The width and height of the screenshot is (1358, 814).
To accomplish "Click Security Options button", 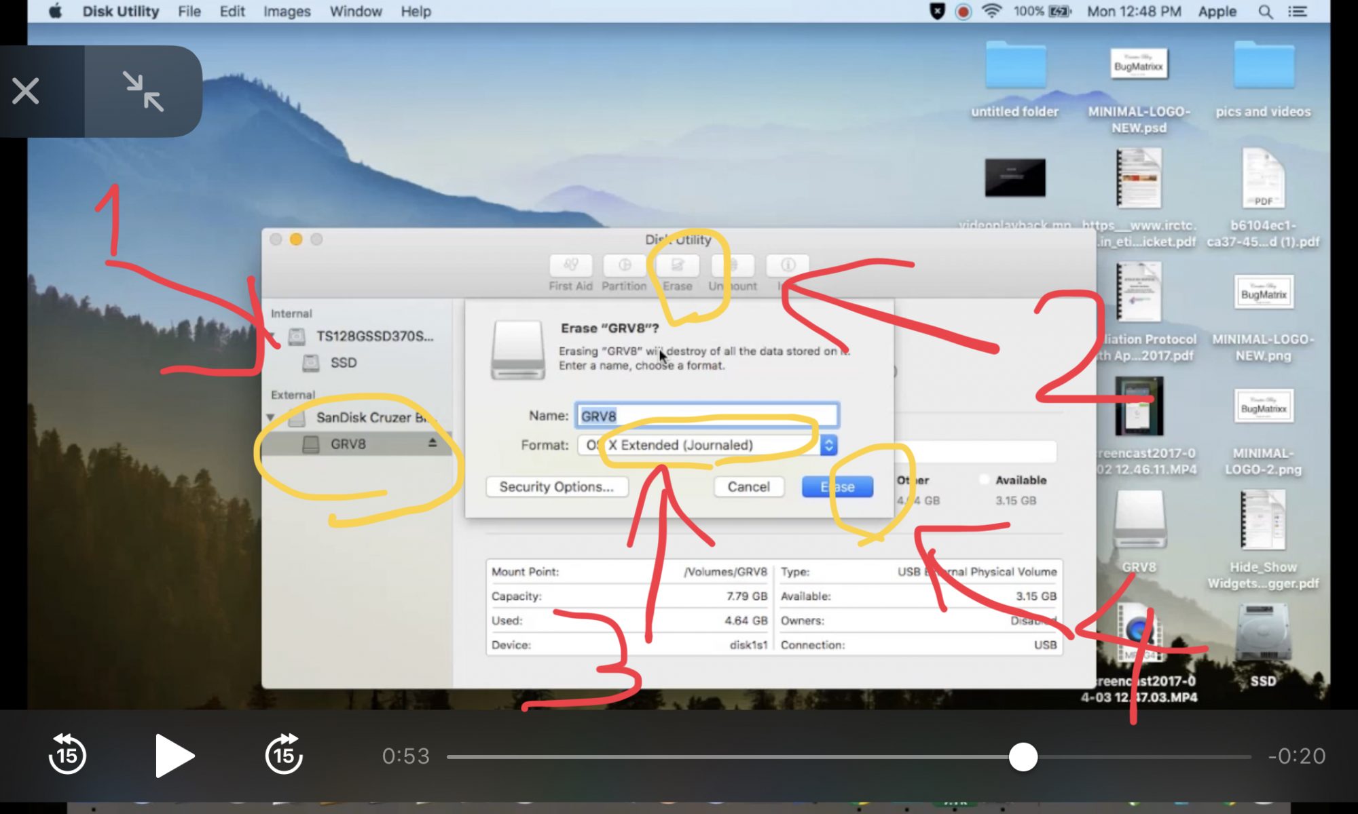I will click(x=557, y=486).
